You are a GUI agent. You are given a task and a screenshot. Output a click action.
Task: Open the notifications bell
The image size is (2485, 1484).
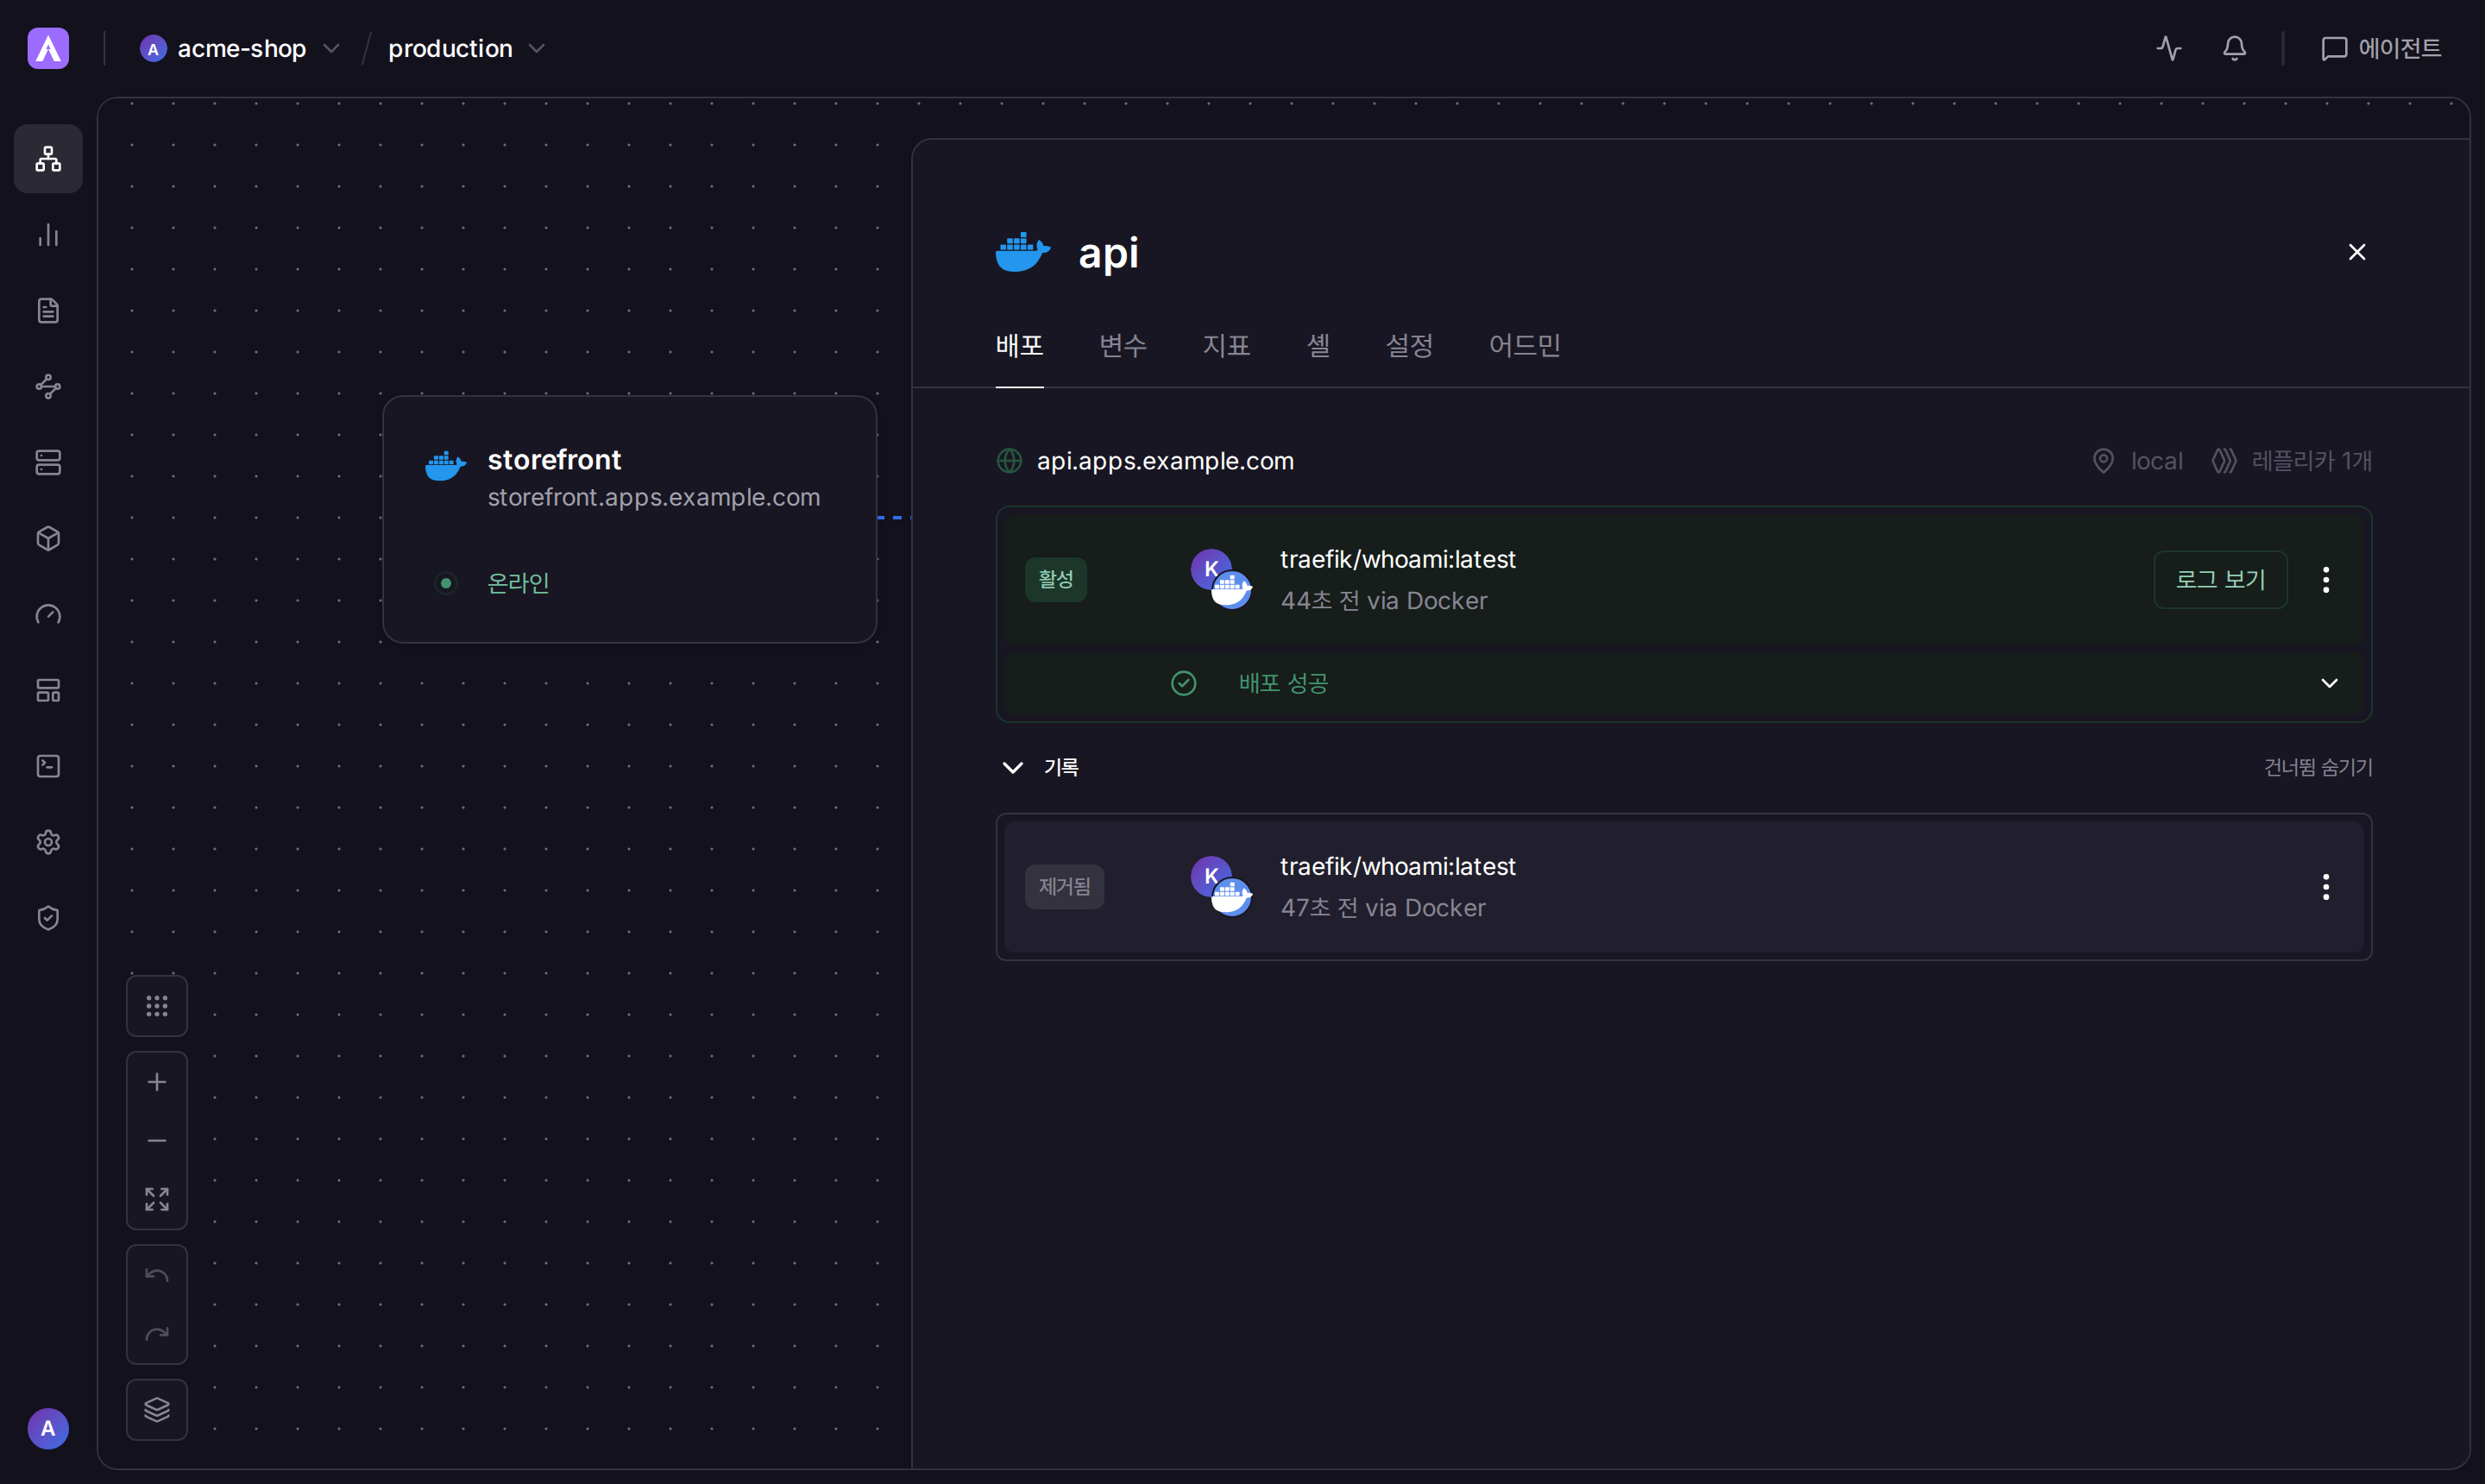pos(2234,48)
